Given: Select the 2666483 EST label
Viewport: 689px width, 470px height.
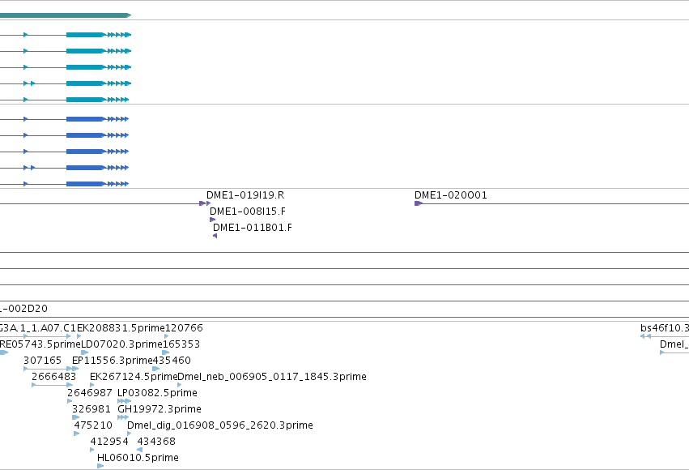Looking at the screenshot, I should point(53,377).
